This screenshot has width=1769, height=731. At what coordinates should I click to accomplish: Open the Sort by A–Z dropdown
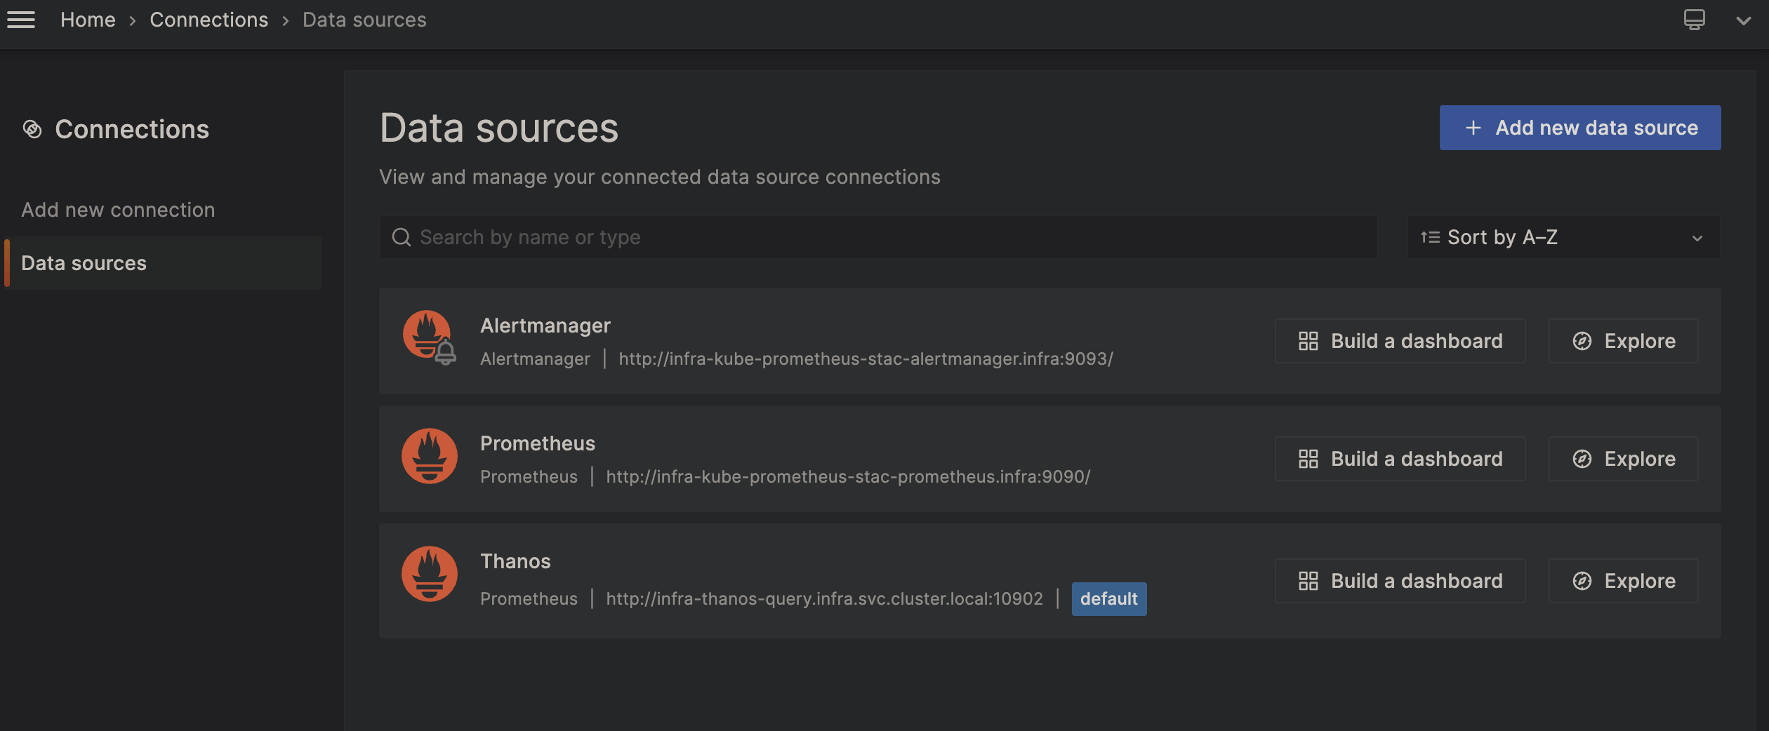pyautogui.click(x=1564, y=237)
